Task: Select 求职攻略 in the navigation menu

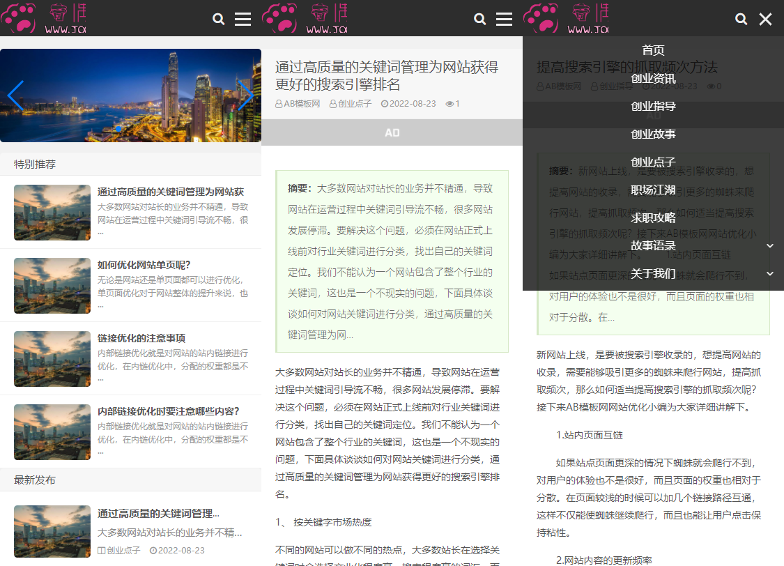Action: pos(653,218)
